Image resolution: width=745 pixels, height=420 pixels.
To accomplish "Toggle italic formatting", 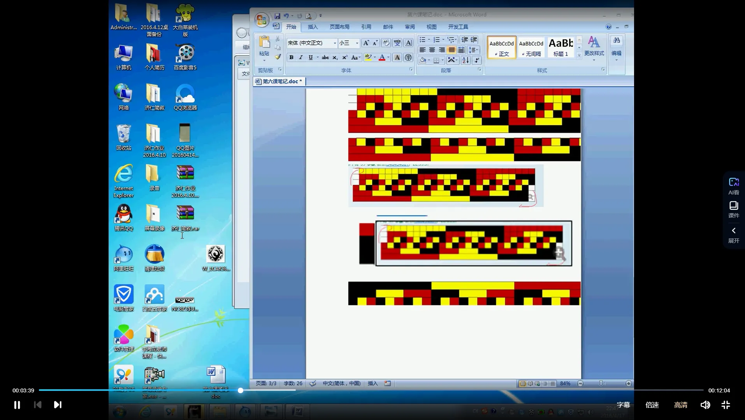I will point(300,58).
